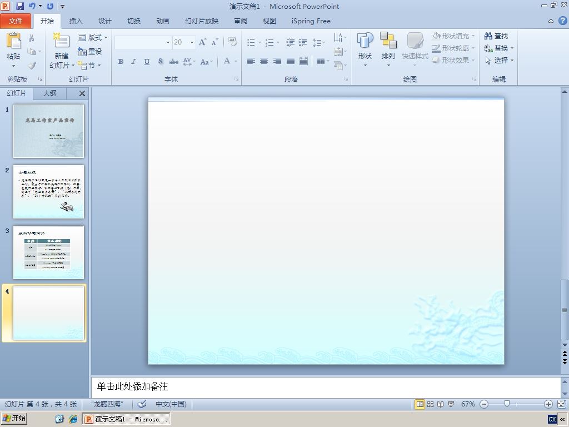The height and width of the screenshot is (427, 569).
Task: Open the font size dropdown
Action: tap(192, 42)
